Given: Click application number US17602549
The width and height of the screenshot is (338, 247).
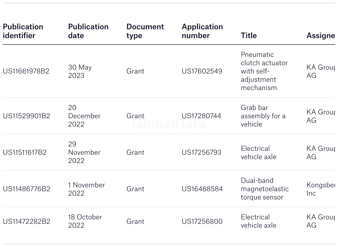Looking at the screenshot, I should tap(202, 71).
